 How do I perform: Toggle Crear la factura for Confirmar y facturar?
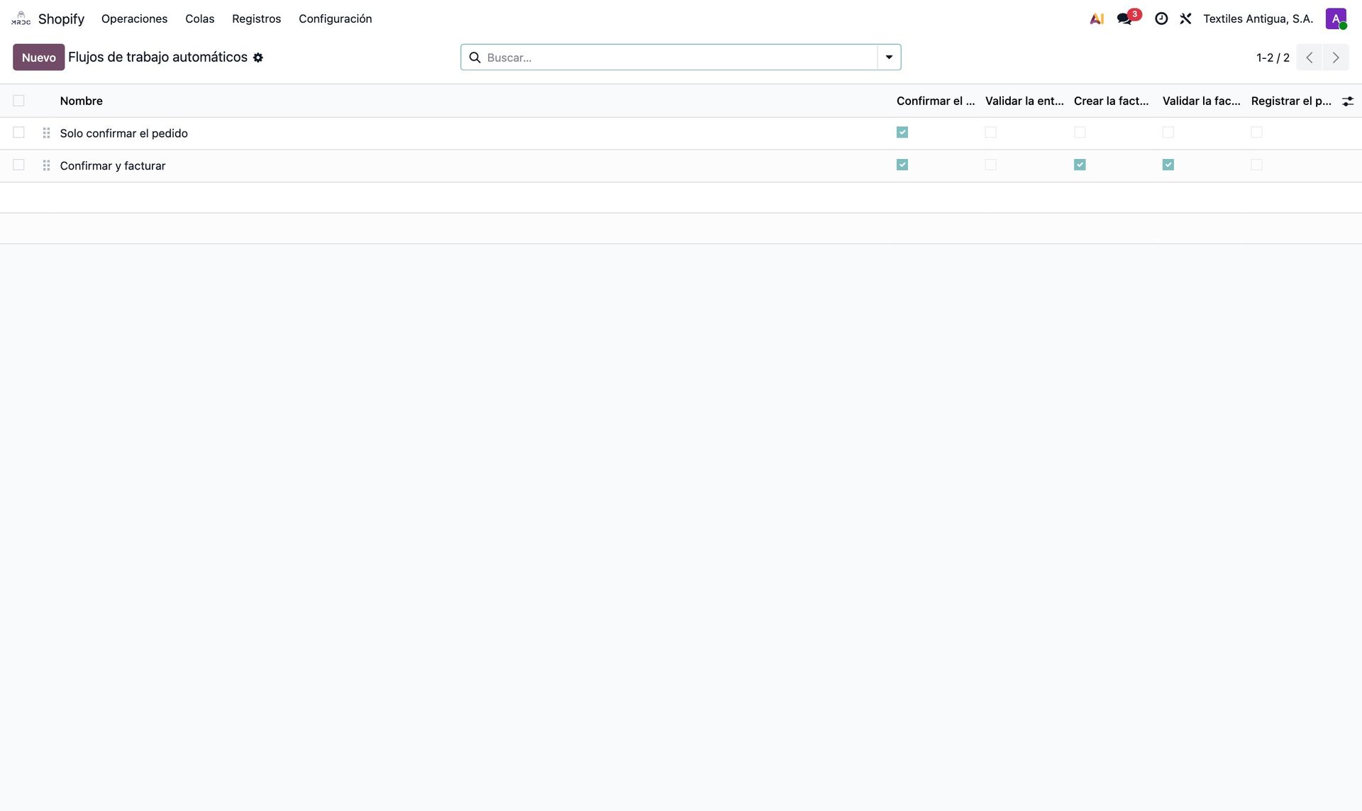click(x=1080, y=165)
